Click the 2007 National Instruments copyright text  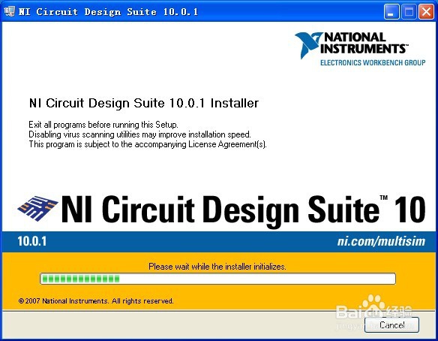(x=96, y=301)
